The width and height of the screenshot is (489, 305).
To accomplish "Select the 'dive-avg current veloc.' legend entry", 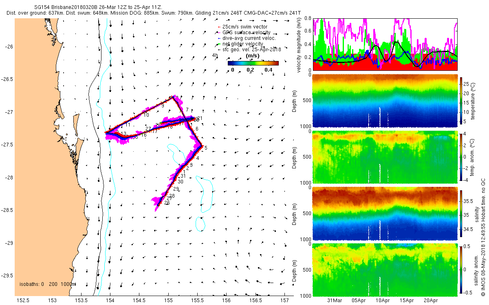I will pos(247,38).
